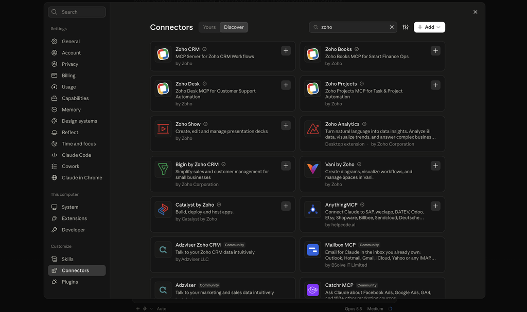
Task: Switch to the Yours tab
Action: [209, 27]
